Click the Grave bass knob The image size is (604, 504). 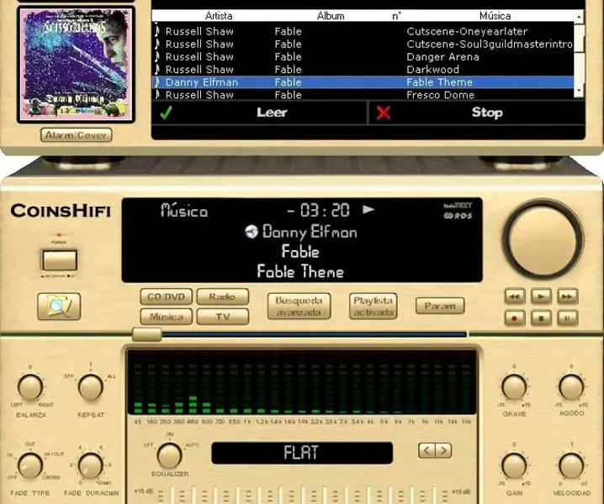click(514, 387)
